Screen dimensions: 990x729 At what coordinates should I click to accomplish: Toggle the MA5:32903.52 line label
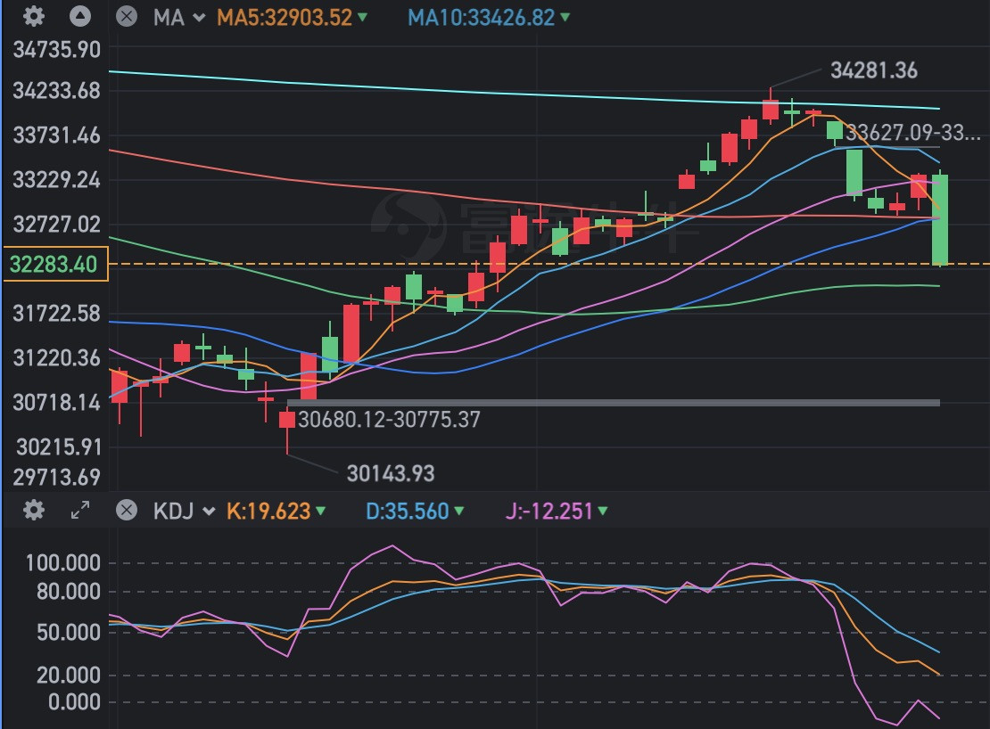pos(284,17)
